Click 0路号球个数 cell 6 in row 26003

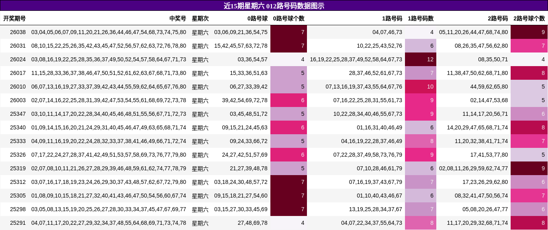pos(288,100)
